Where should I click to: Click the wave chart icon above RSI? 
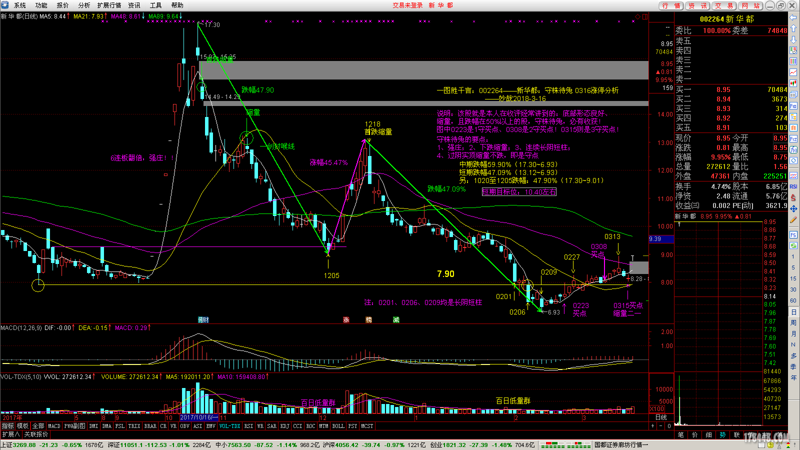[x=793, y=175]
